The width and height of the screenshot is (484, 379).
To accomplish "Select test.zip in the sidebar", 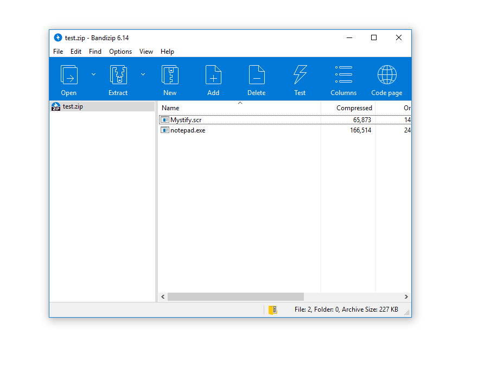I will tap(72, 106).
